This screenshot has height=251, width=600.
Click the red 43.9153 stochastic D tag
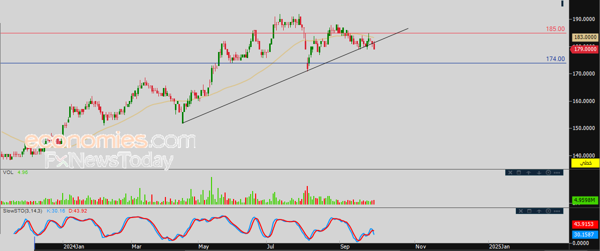(x=584, y=224)
